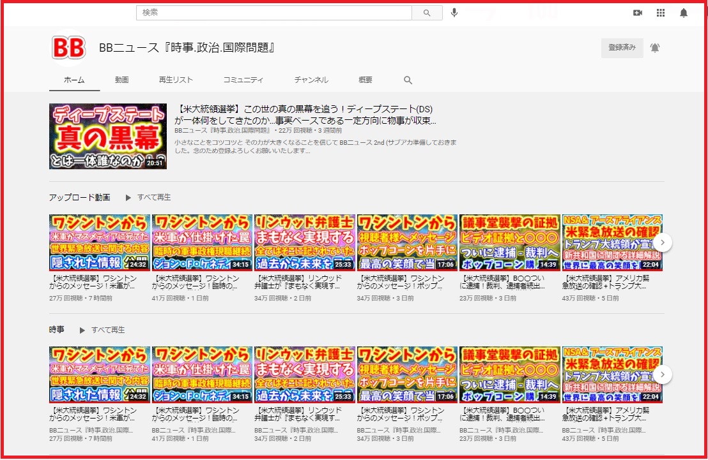Screen dimensions: 708x460
Task: Click uploads BOOついに逮捕 video title
Action: pyautogui.click(x=502, y=282)
